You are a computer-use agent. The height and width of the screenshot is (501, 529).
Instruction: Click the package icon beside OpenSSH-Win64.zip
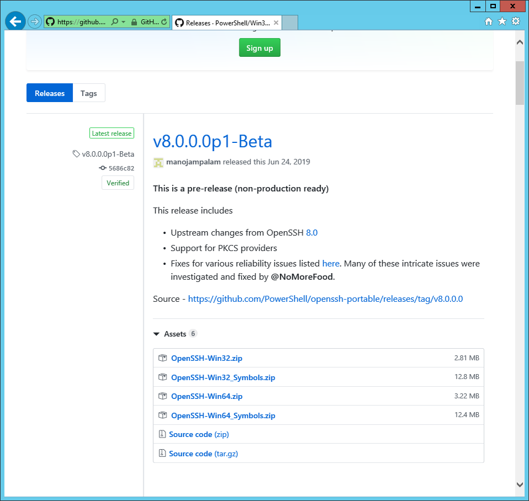[163, 396]
